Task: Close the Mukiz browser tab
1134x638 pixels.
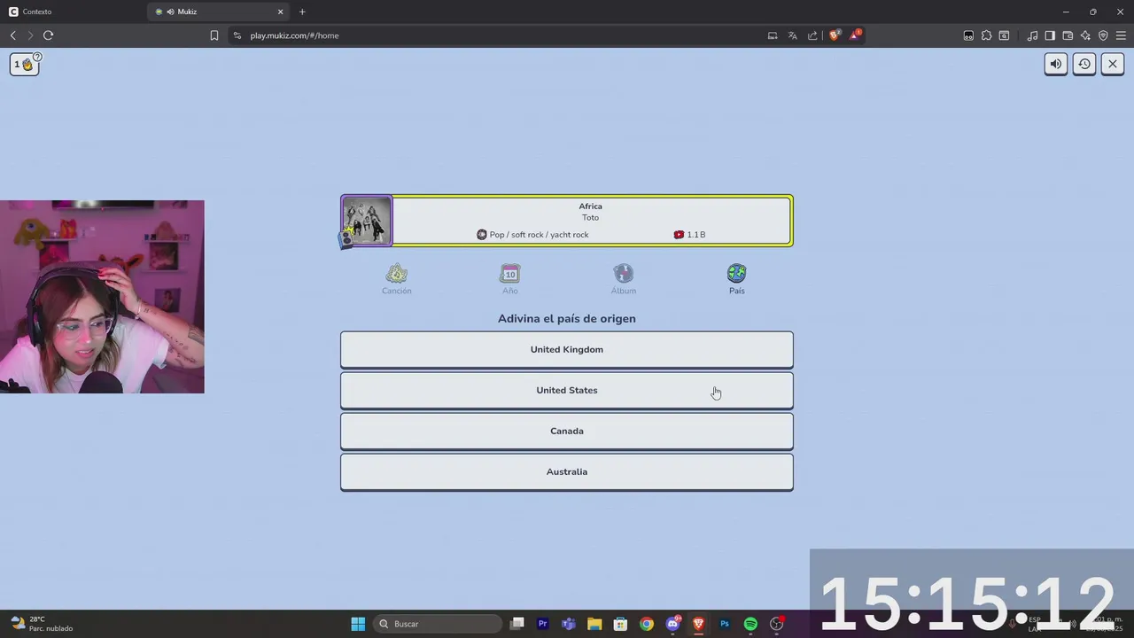Action: (x=281, y=12)
